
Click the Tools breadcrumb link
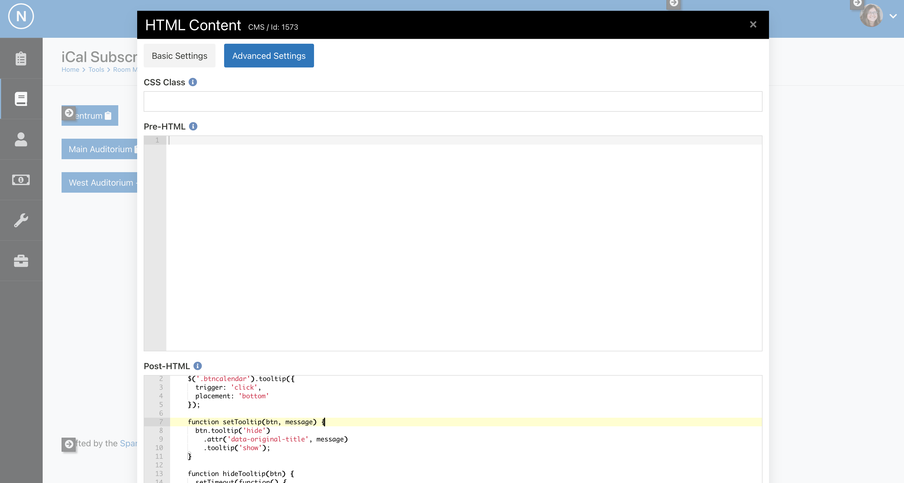[x=96, y=69]
